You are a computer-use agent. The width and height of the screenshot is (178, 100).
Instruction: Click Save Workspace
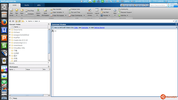coord(45,12)
